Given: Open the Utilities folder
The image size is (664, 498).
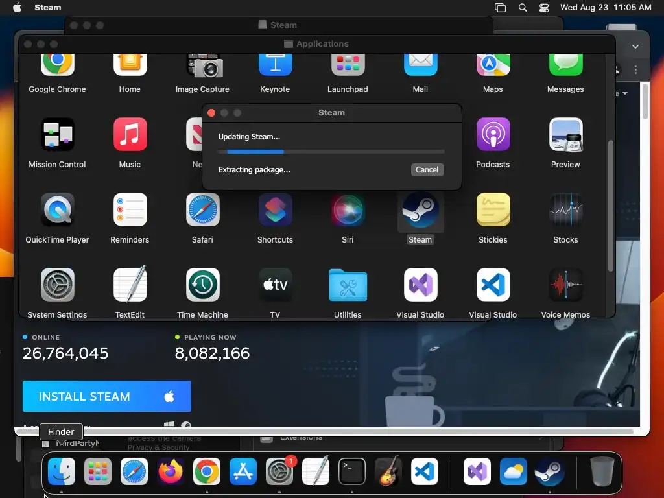Looking at the screenshot, I should [348, 285].
